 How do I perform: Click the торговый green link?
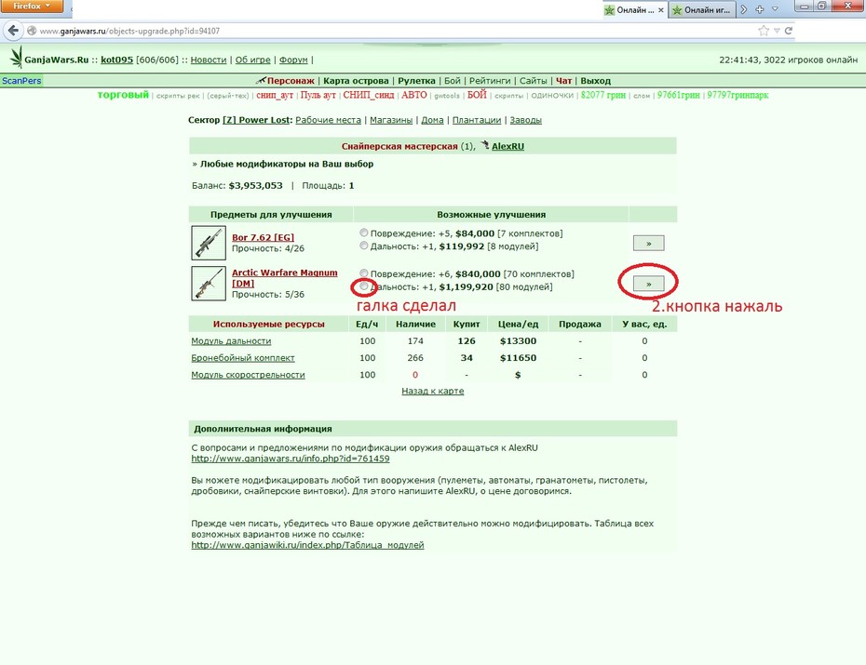click(123, 94)
